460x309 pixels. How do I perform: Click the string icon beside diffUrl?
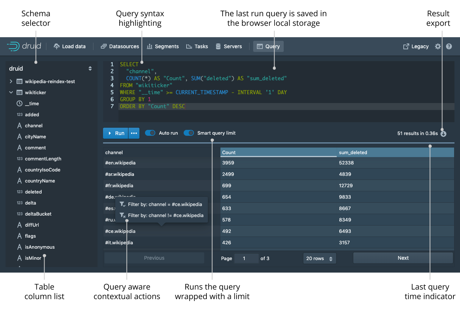20,225
